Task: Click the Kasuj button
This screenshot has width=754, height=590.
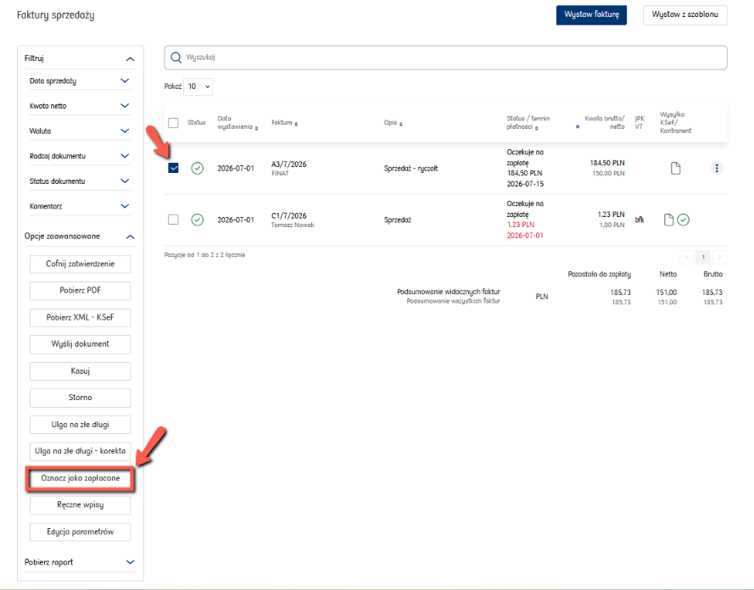Action: pos(81,371)
